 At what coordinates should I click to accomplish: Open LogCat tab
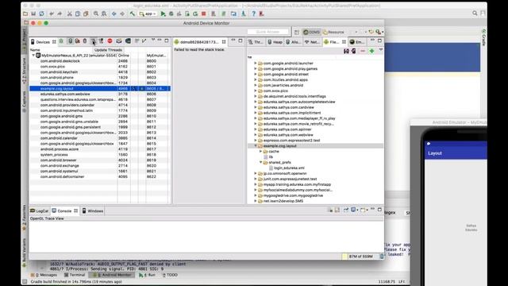pos(39,211)
